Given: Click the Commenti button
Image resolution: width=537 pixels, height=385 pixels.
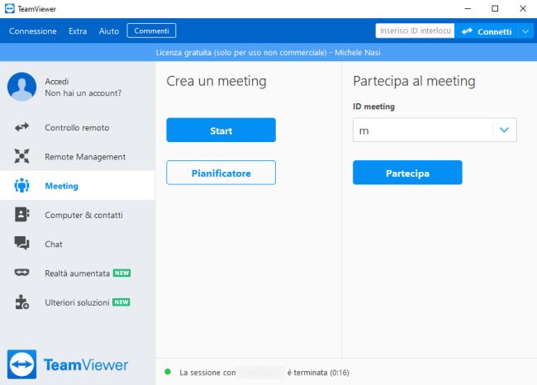Looking at the screenshot, I should pos(151,31).
